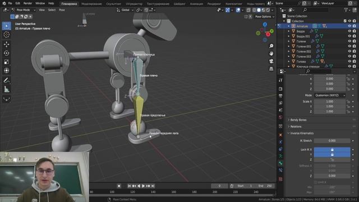Open the Window menu

pos(40,3)
